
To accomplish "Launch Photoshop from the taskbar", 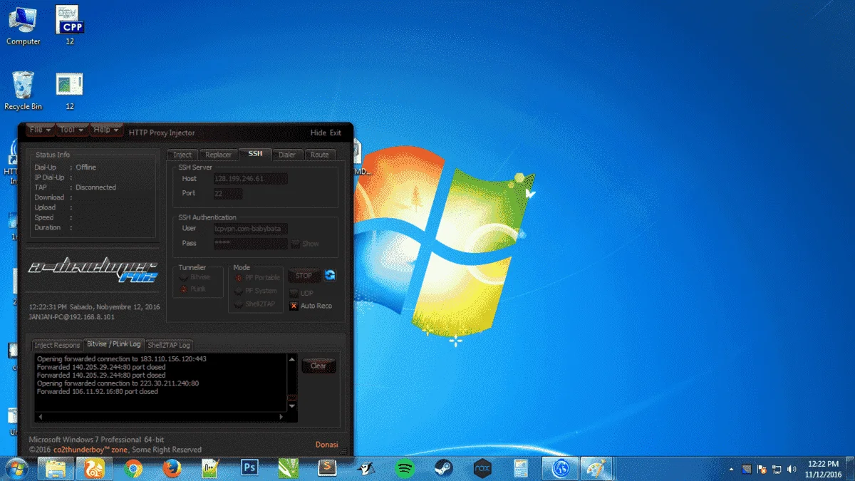I will 249,468.
